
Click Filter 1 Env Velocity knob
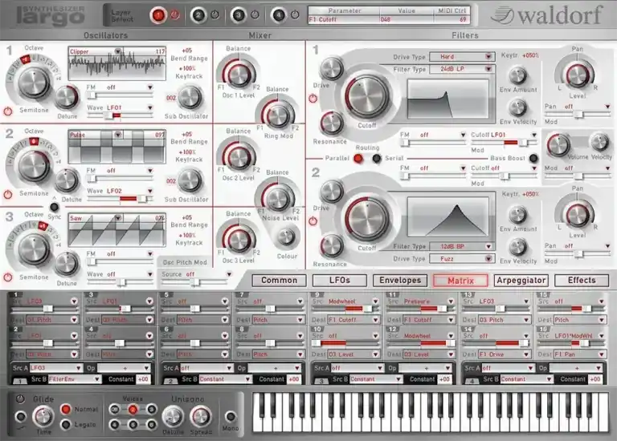pos(518,107)
